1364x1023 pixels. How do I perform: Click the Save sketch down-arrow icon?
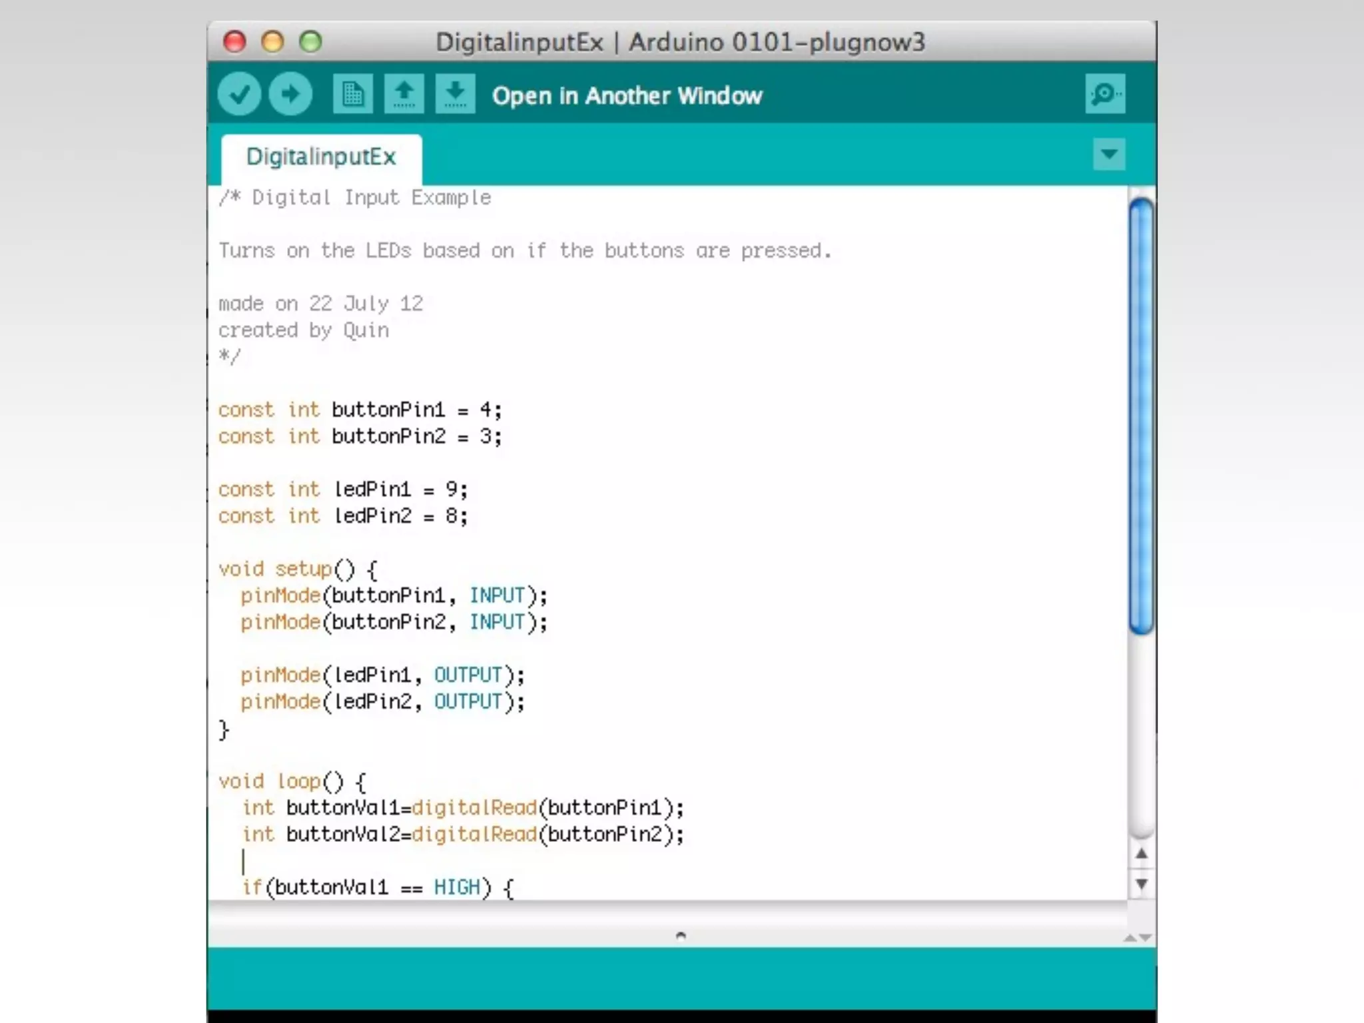(x=455, y=95)
